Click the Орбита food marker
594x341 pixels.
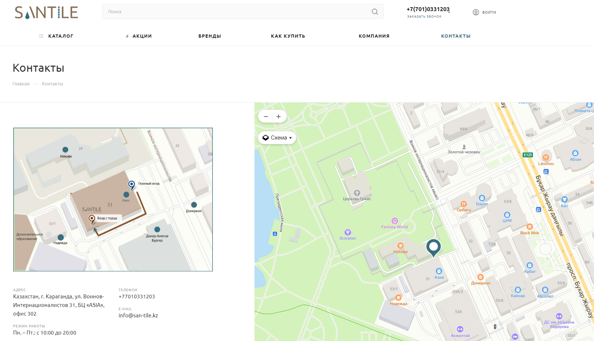[464, 204]
